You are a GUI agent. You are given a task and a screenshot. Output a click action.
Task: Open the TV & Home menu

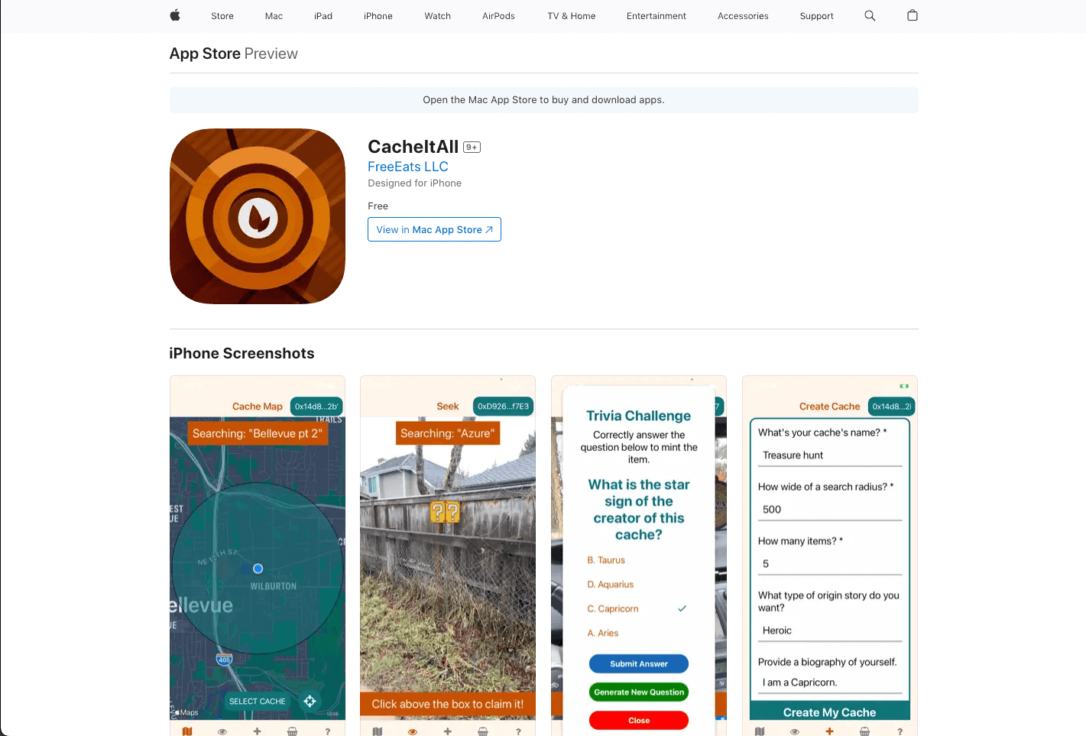(x=572, y=16)
